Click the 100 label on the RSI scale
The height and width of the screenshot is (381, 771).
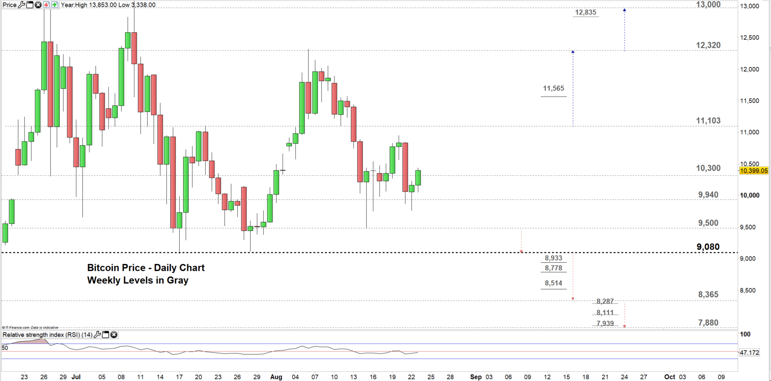click(745, 334)
